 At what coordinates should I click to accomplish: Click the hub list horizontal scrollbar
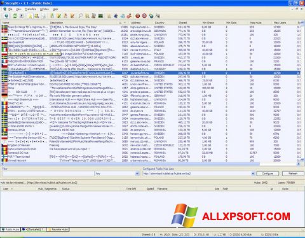pos(132,164)
